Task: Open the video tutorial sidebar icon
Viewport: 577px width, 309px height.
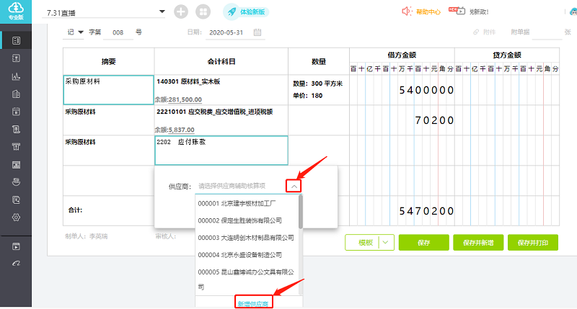Action: pos(16,246)
